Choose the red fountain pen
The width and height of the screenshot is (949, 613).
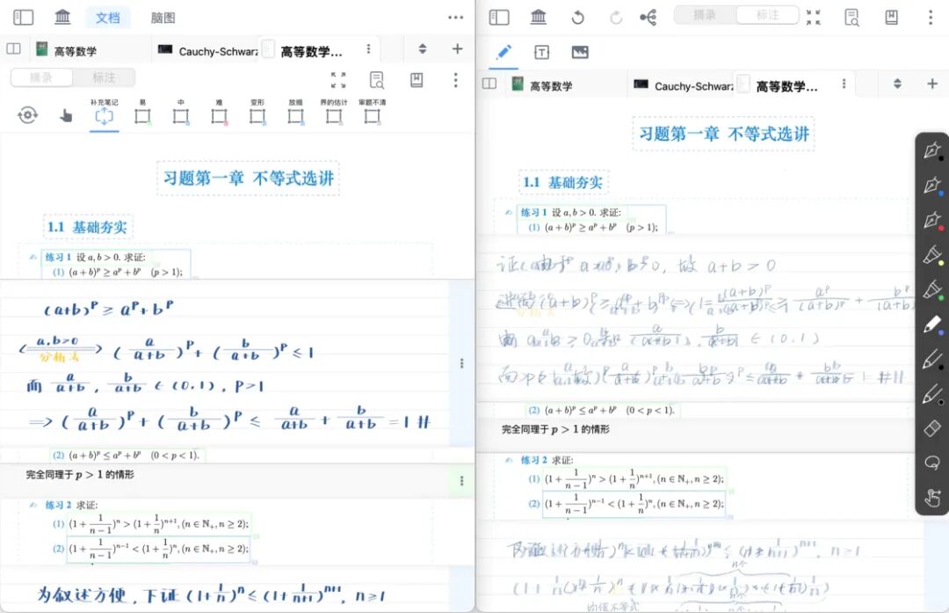pyautogui.click(x=932, y=221)
